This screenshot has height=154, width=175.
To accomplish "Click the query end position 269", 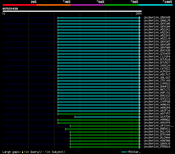I will click(x=138, y=13).
